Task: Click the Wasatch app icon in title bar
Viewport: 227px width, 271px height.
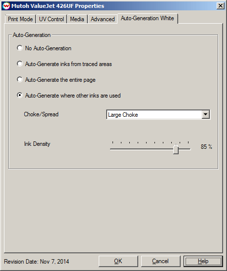Action: pyautogui.click(x=6, y=6)
